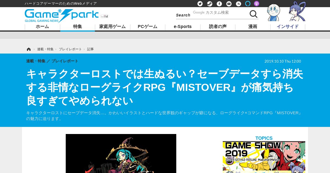Open the purple Podcast icon
The image size is (330, 173).
(257, 4)
